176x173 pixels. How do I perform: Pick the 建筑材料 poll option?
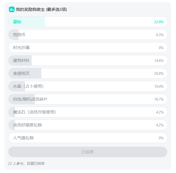(88, 60)
